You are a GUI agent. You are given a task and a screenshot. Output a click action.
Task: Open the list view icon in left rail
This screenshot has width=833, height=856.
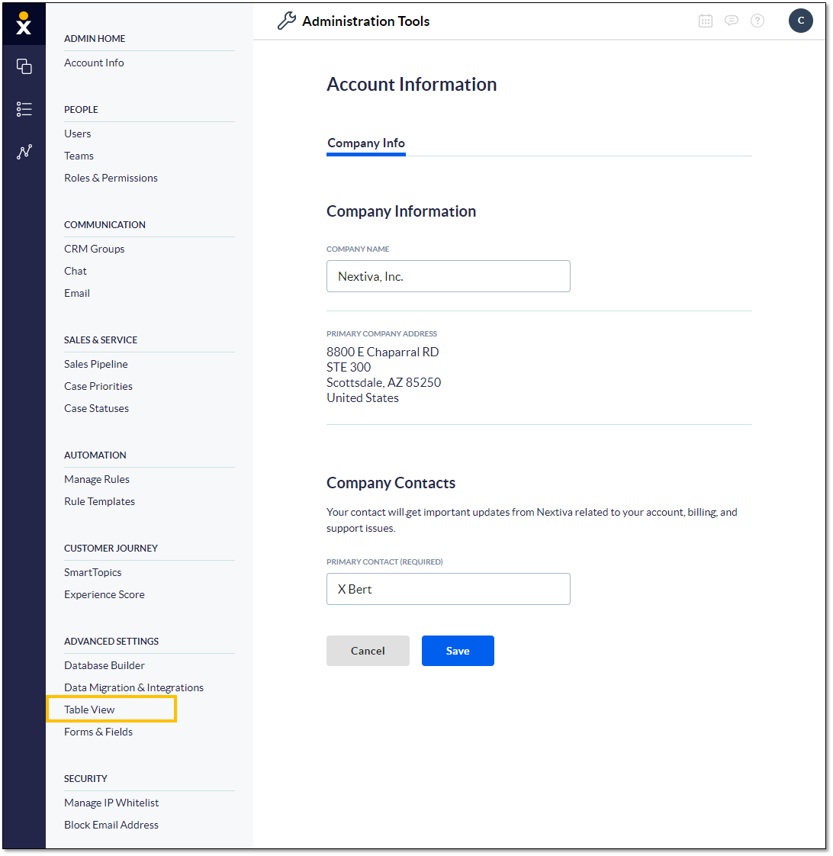click(24, 109)
